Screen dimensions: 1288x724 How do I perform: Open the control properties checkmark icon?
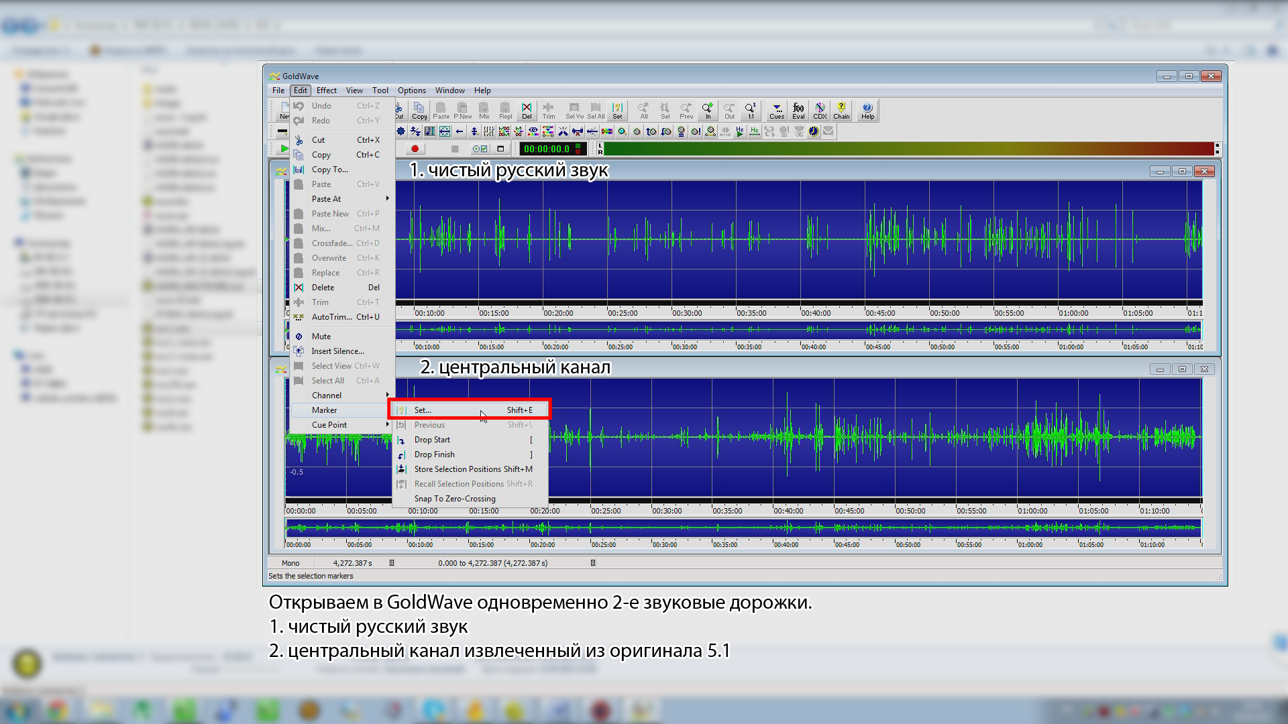tap(480, 149)
